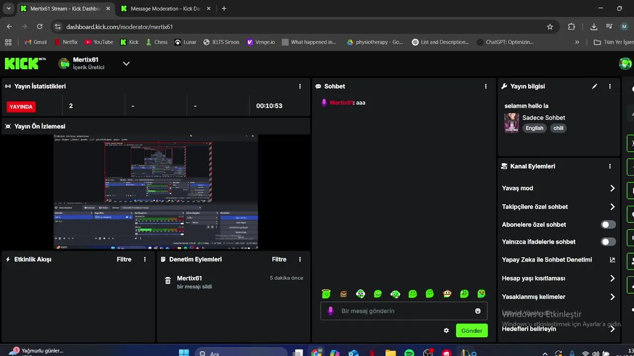Open Tüm Yer İşaretleri bookmarks folder
The height and width of the screenshot is (356, 634).
pyautogui.click(x=614, y=42)
